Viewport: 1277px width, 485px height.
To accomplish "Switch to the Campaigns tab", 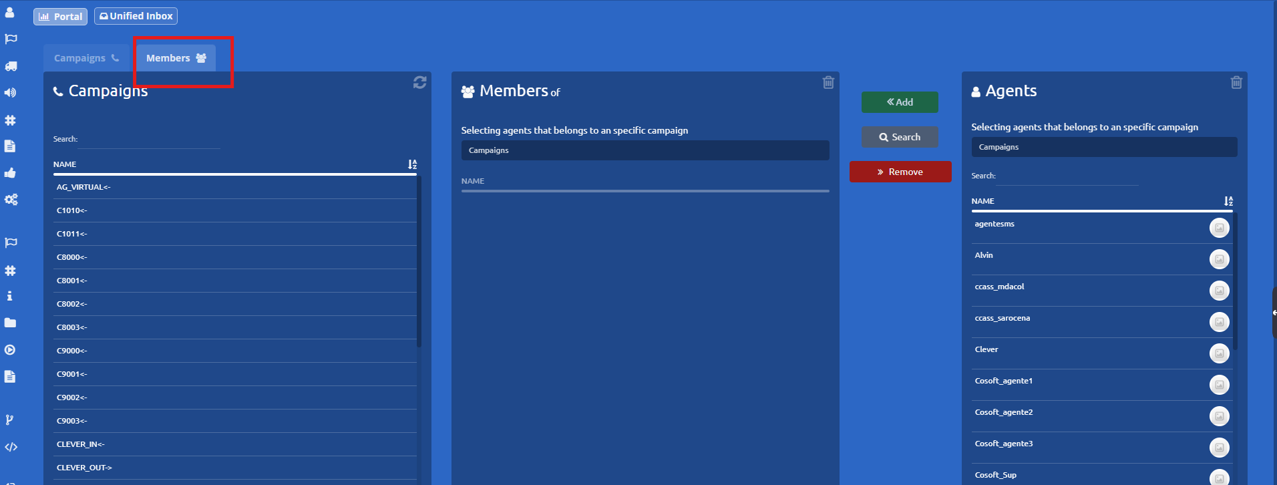I will coord(86,58).
